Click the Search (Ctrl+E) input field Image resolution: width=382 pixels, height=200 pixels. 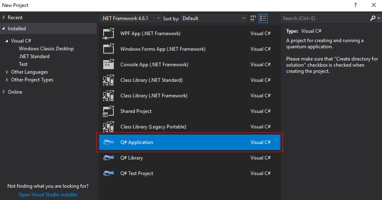pos(325,18)
